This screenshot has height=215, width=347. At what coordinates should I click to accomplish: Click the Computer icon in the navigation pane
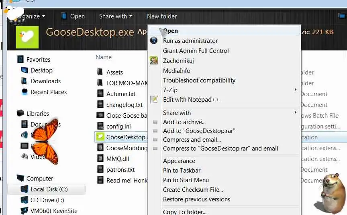pyautogui.click(x=20, y=178)
